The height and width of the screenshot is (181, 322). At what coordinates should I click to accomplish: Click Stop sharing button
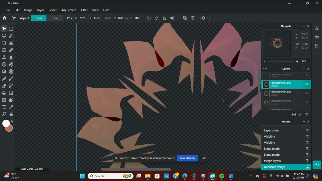tap(187, 158)
